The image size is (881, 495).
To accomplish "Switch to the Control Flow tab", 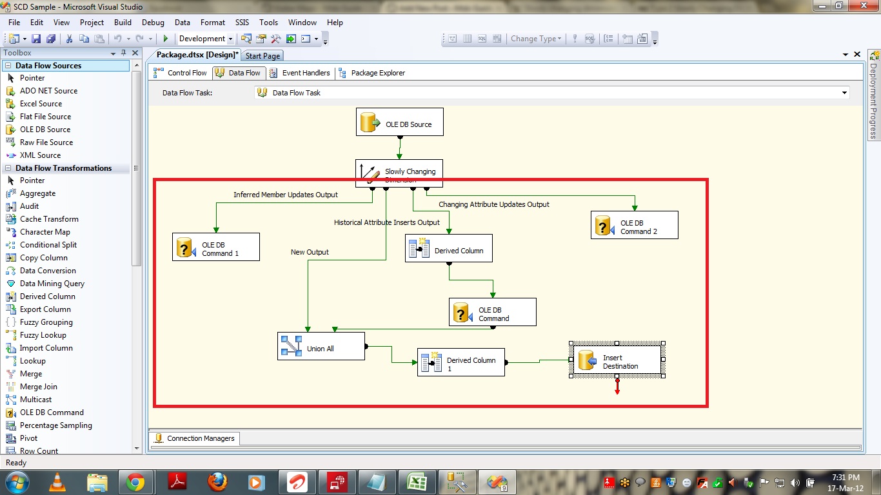I will point(181,73).
